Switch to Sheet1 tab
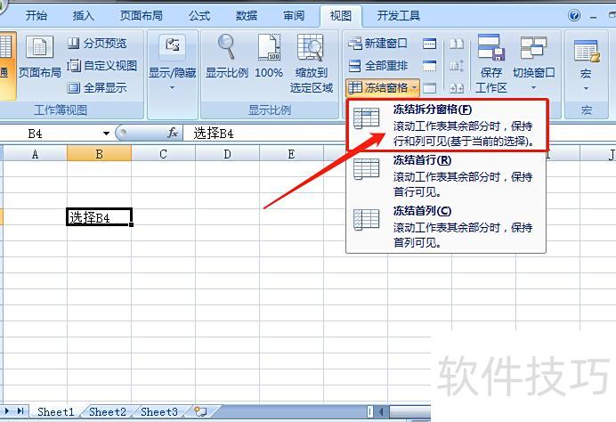The image size is (616, 422). [55, 412]
